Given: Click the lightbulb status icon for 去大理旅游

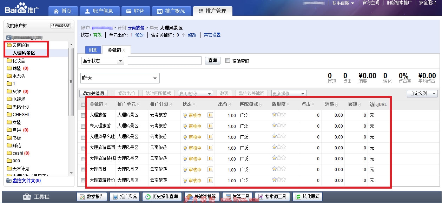Looking at the screenshot, I should point(185,126).
